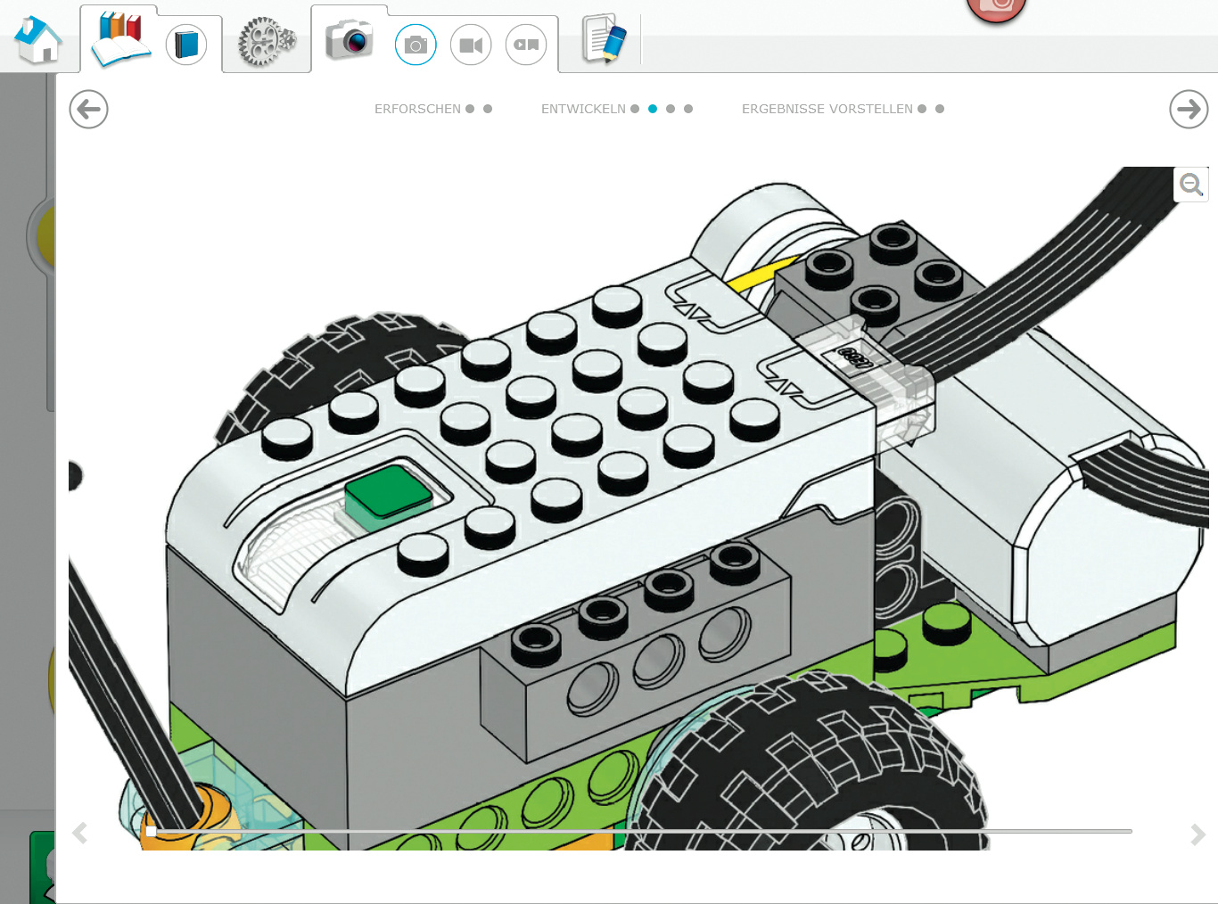Go to the home lobby screen

(38, 41)
